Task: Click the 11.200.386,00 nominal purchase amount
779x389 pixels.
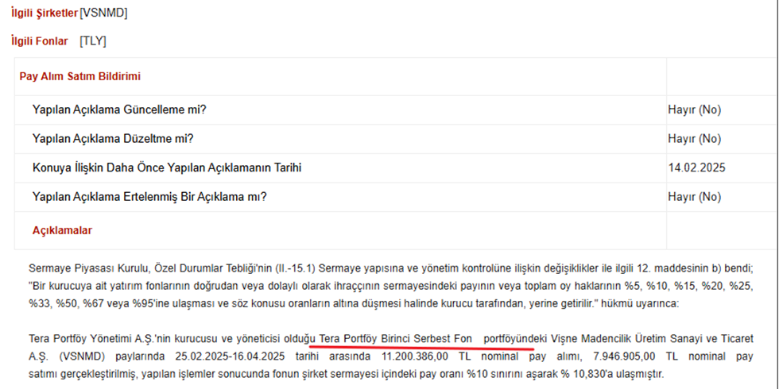Action: coord(413,356)
